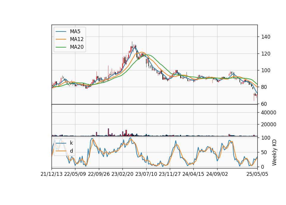This screenshot has height=205, width=286.
Task: Click the 23/07/10 date axis label
Action: (x=146, y=174)
